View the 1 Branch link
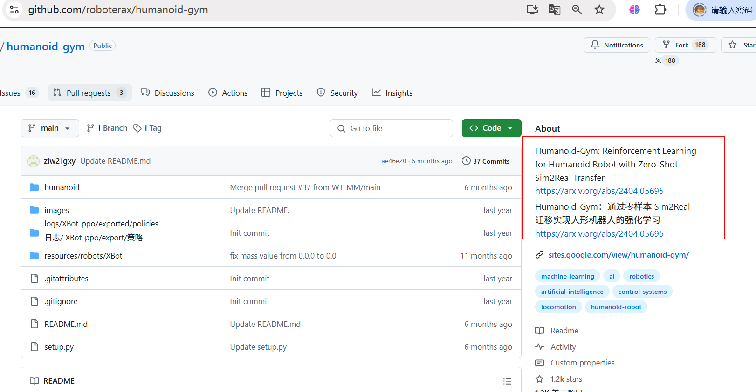Screen dimensions: 756x392 click(x=107, y=128)
